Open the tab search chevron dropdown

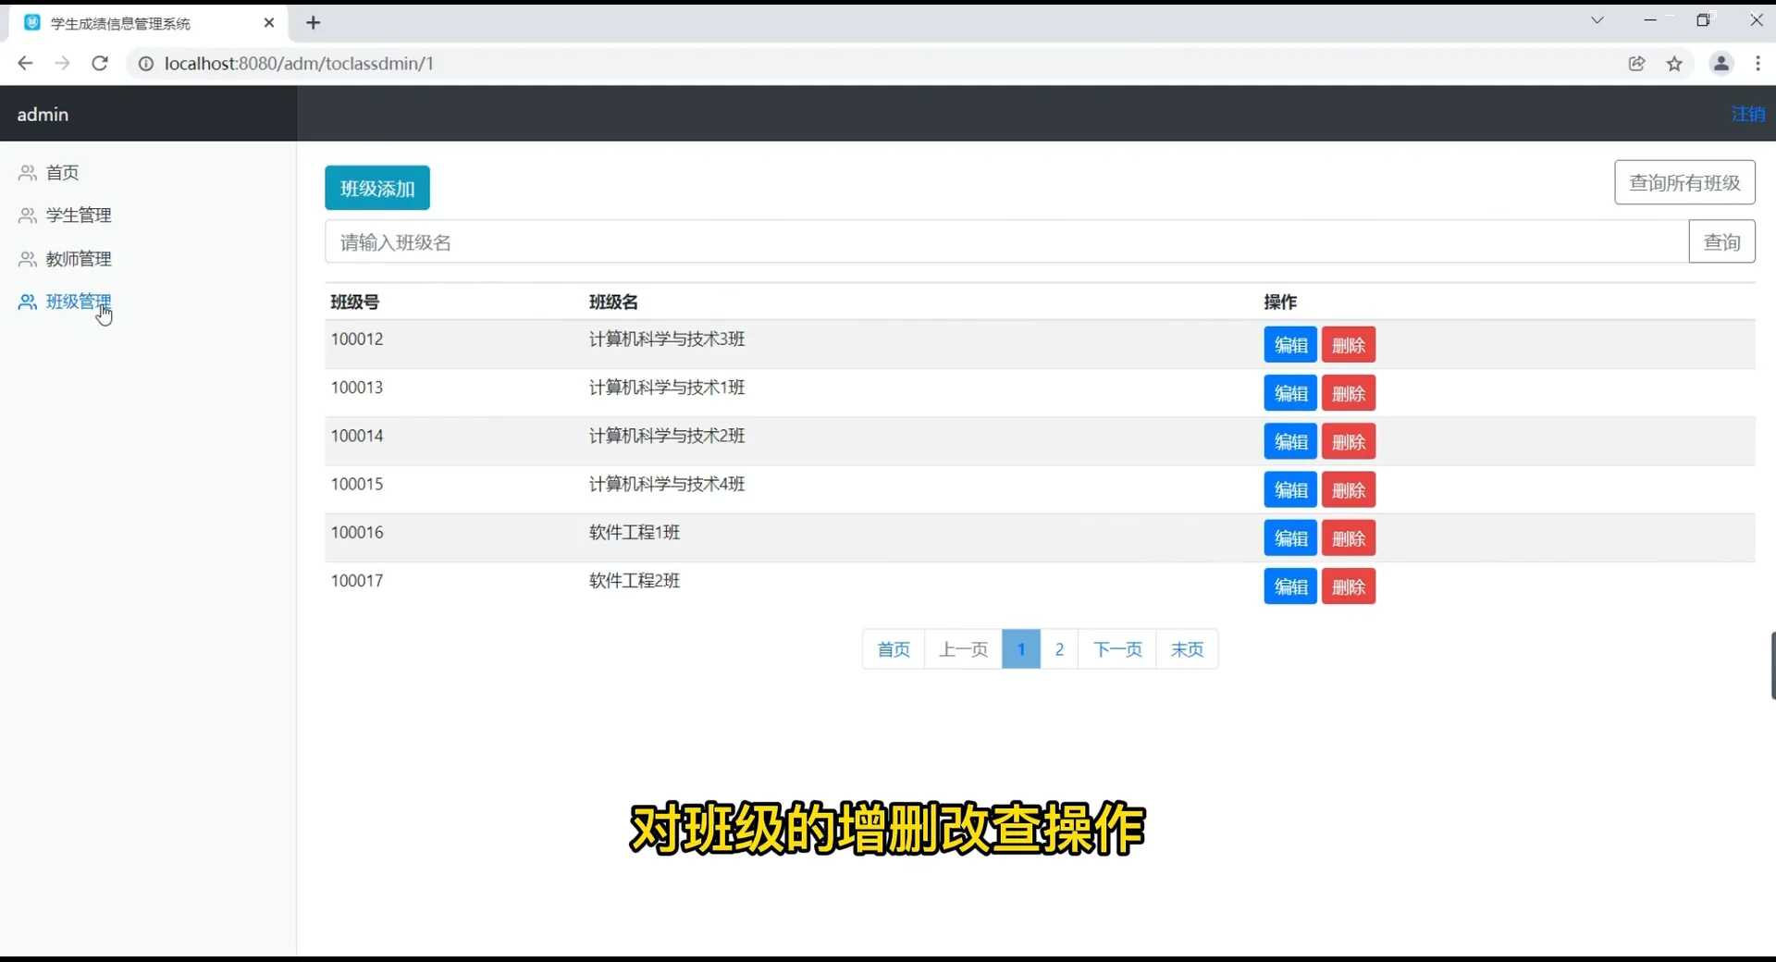pos(1599,19)
